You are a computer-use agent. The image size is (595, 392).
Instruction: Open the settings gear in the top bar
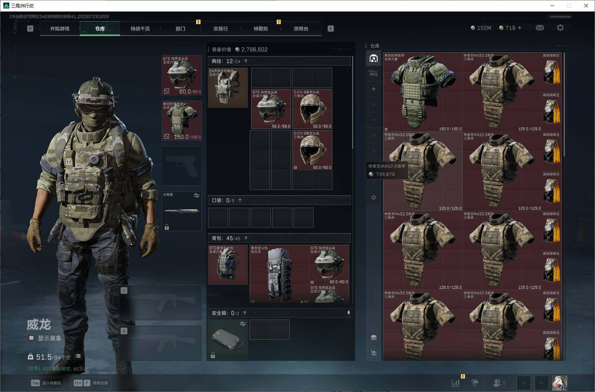(560, 28)
